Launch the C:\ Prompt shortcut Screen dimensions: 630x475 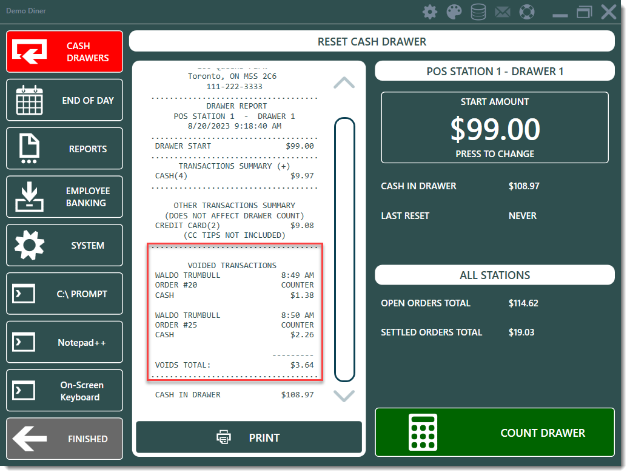coord(64,294)
